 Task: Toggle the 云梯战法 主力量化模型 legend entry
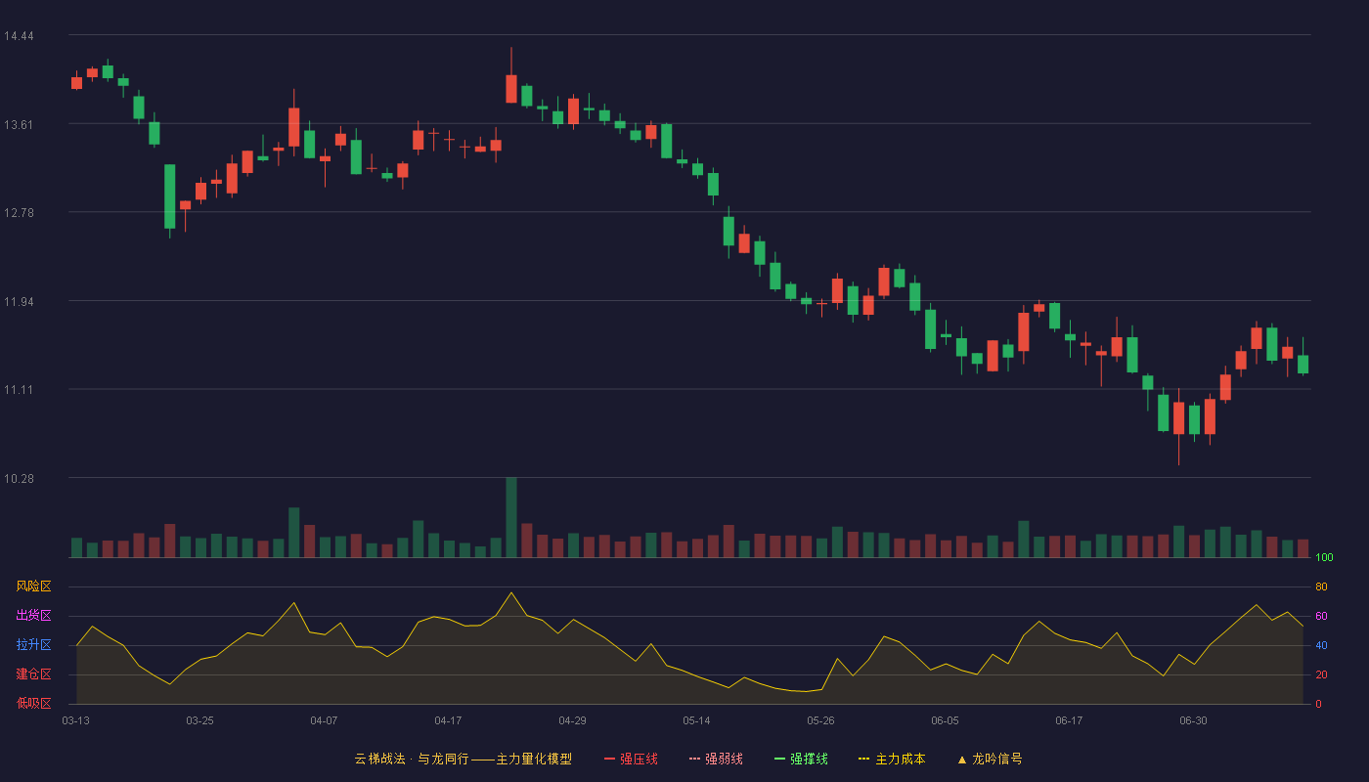(463, 759)
